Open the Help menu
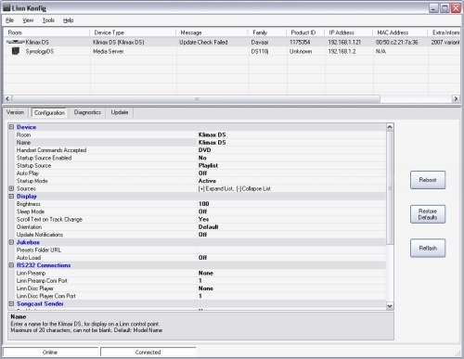Screen dimensions: 464x359 coord(69,20)
